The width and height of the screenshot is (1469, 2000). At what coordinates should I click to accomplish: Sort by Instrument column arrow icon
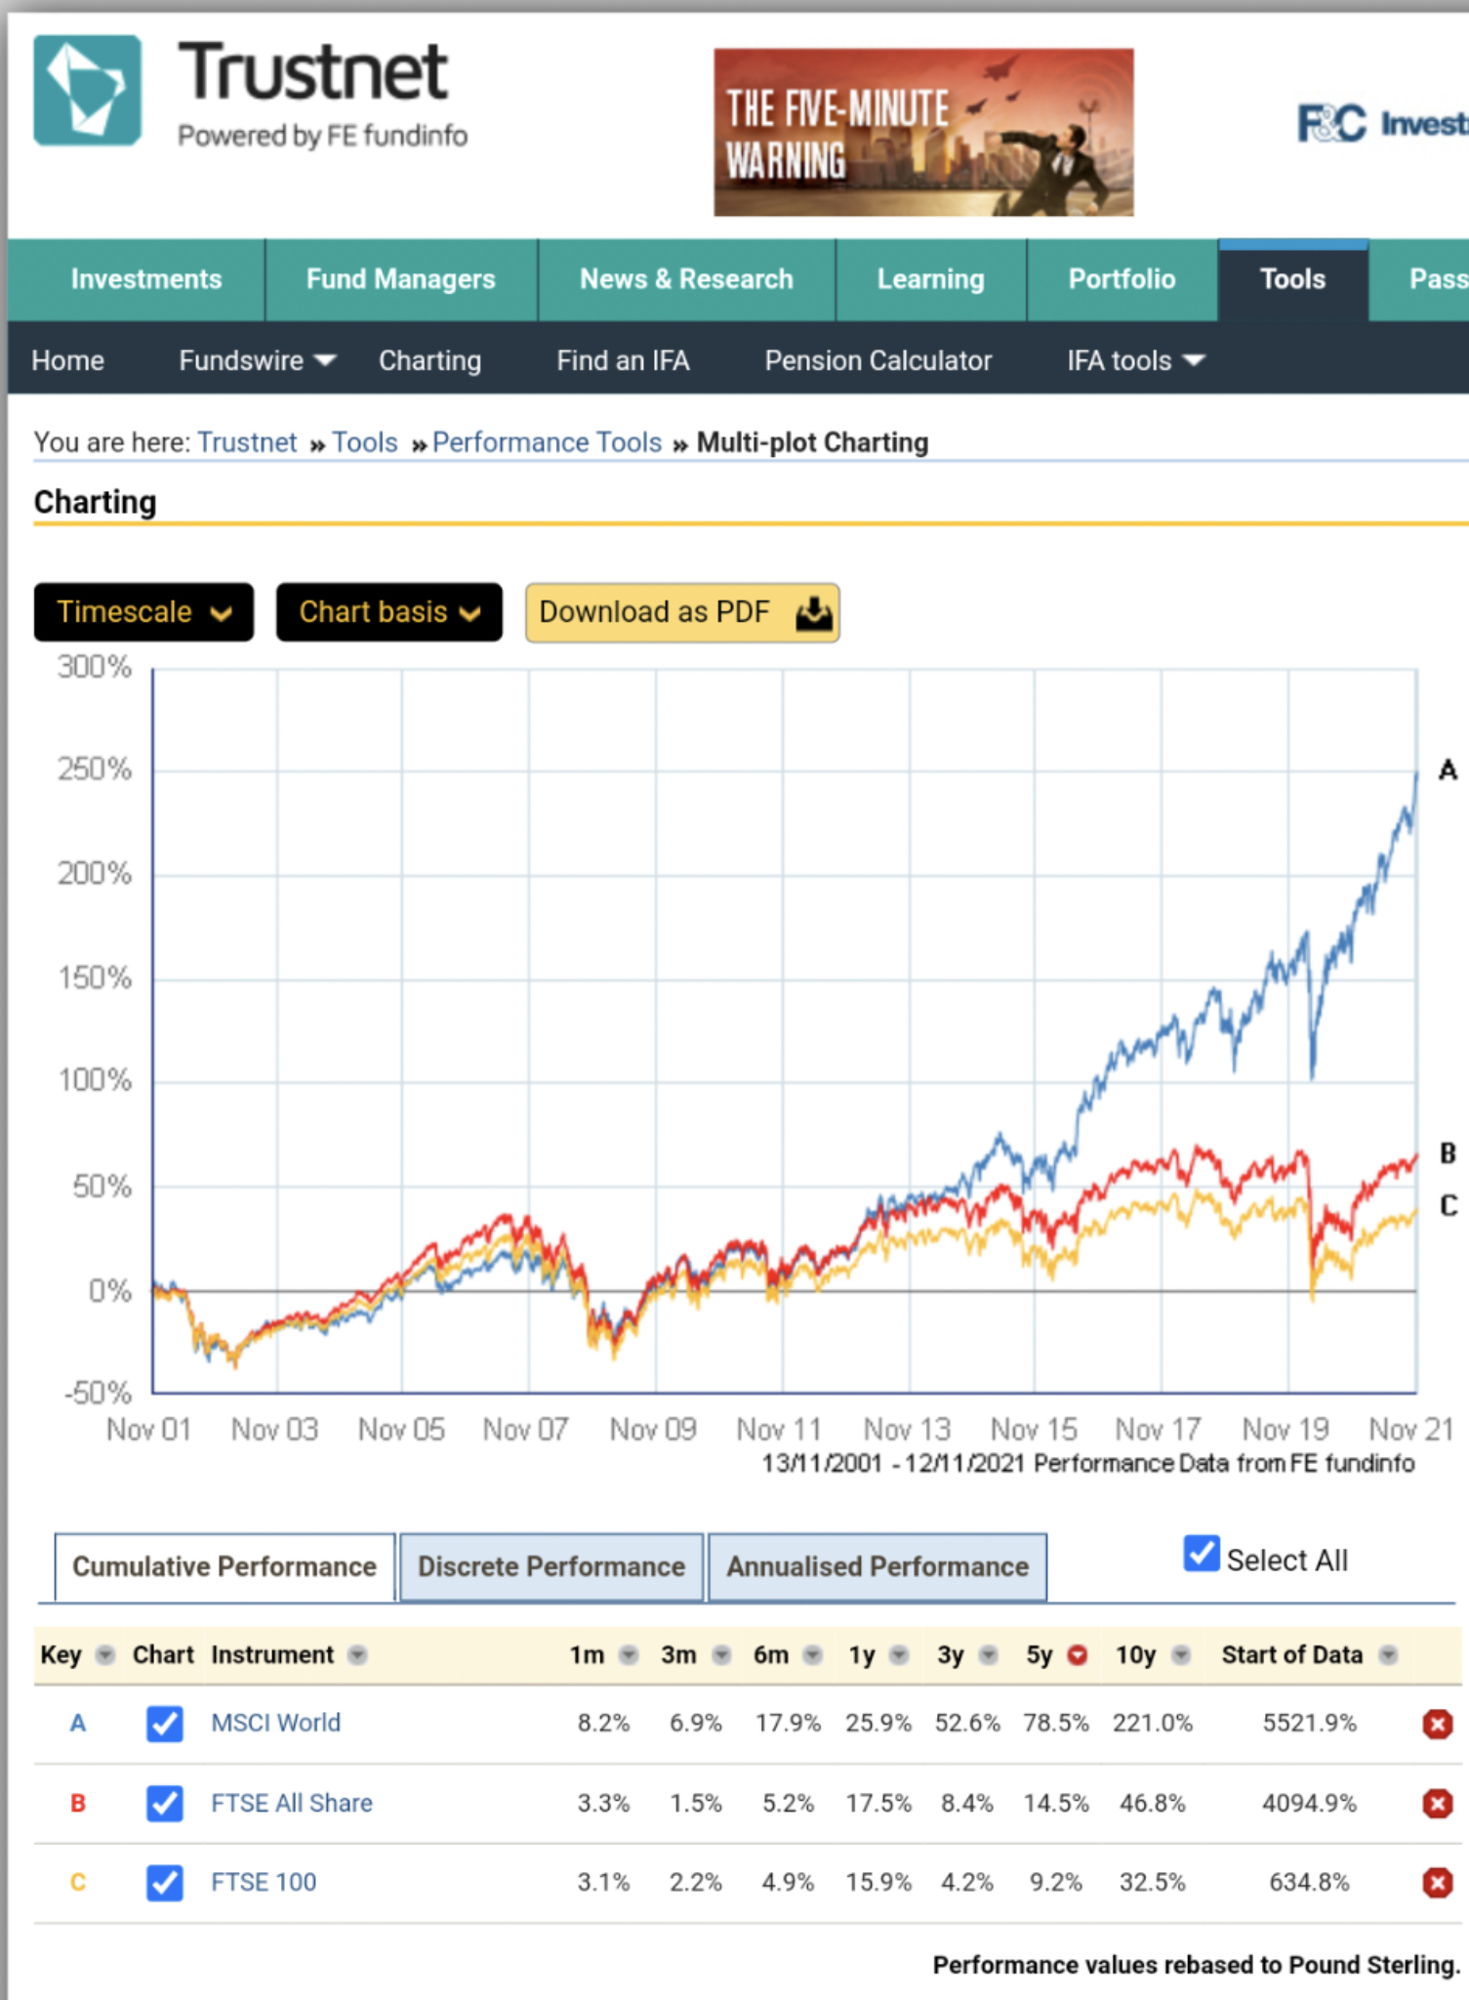point(358,1654)
